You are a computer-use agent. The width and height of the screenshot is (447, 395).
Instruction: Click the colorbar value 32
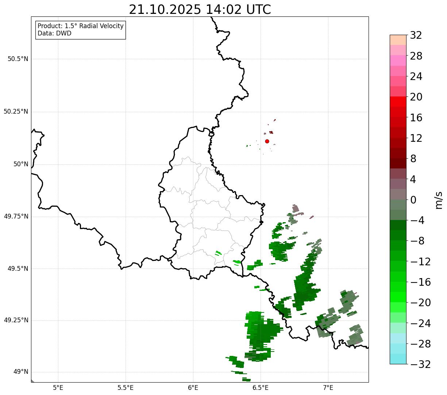[x=416, y=35]
